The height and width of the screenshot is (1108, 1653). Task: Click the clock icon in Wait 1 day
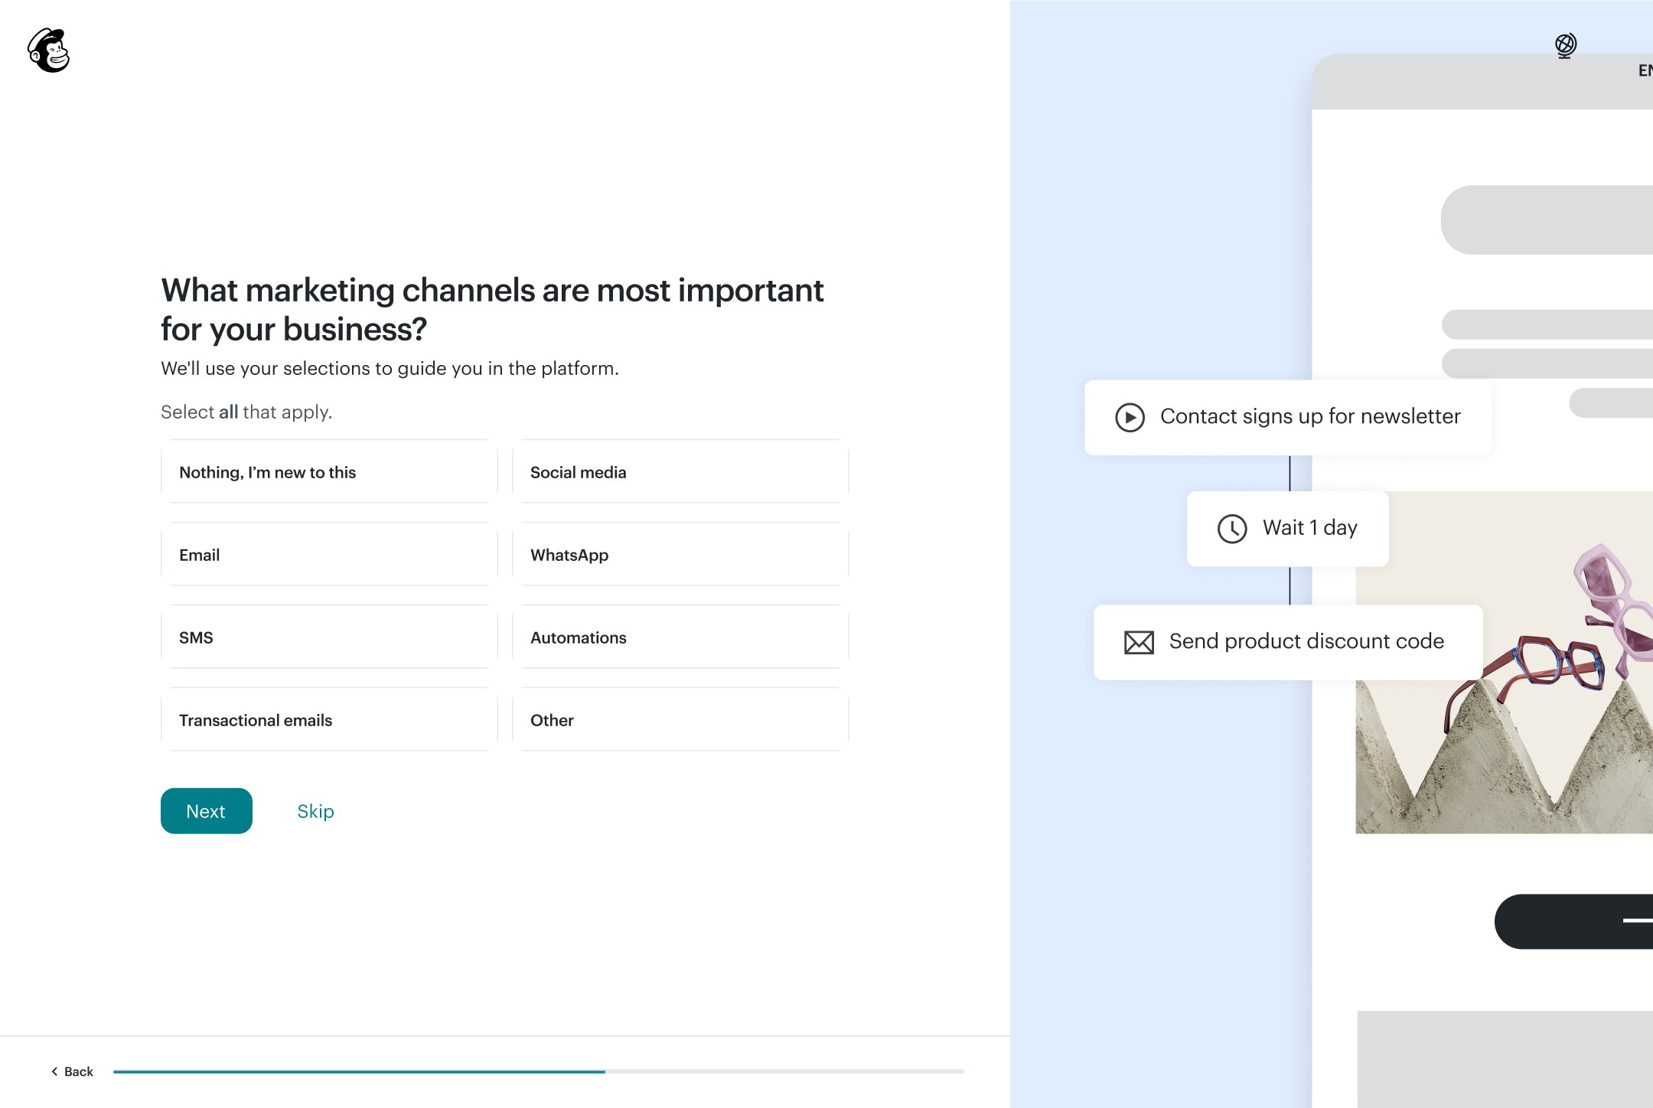click(x=1232, y=529)
